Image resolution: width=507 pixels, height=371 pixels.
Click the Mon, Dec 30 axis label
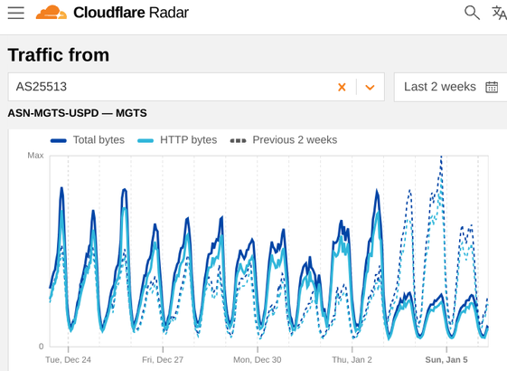point(258,360)
